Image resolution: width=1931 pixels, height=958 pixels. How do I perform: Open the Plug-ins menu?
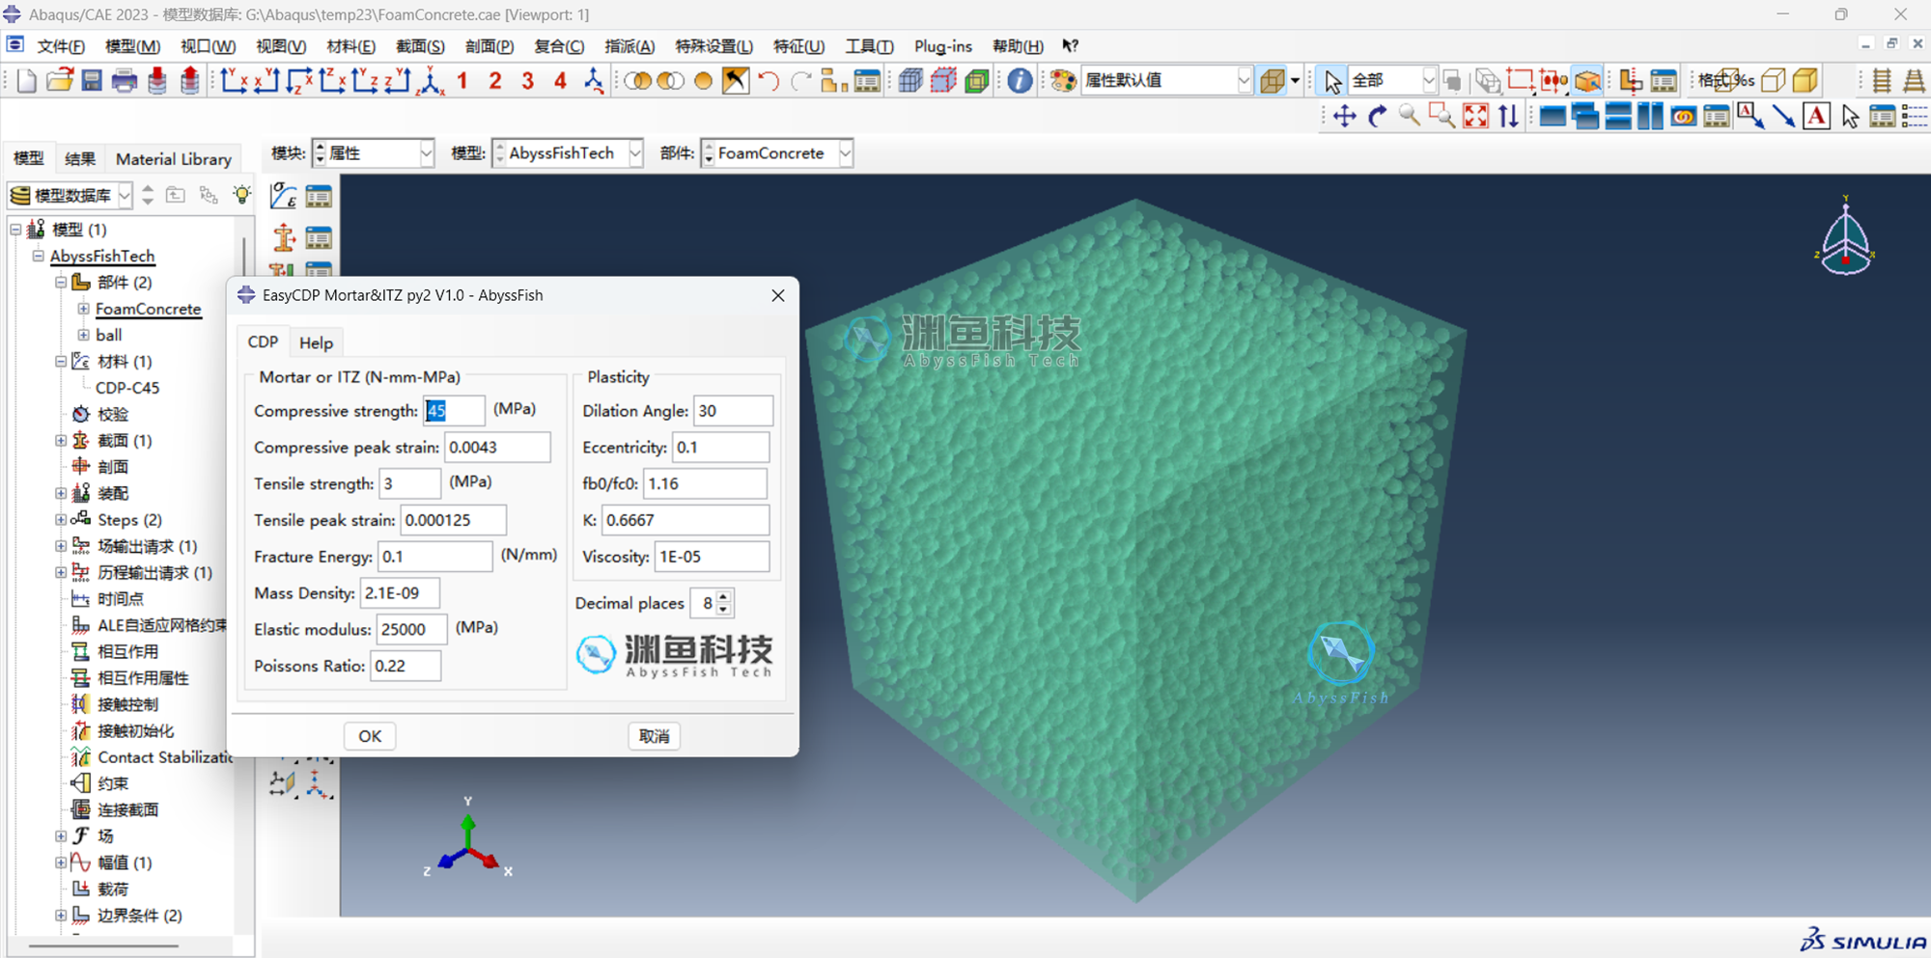pos(943,46)
